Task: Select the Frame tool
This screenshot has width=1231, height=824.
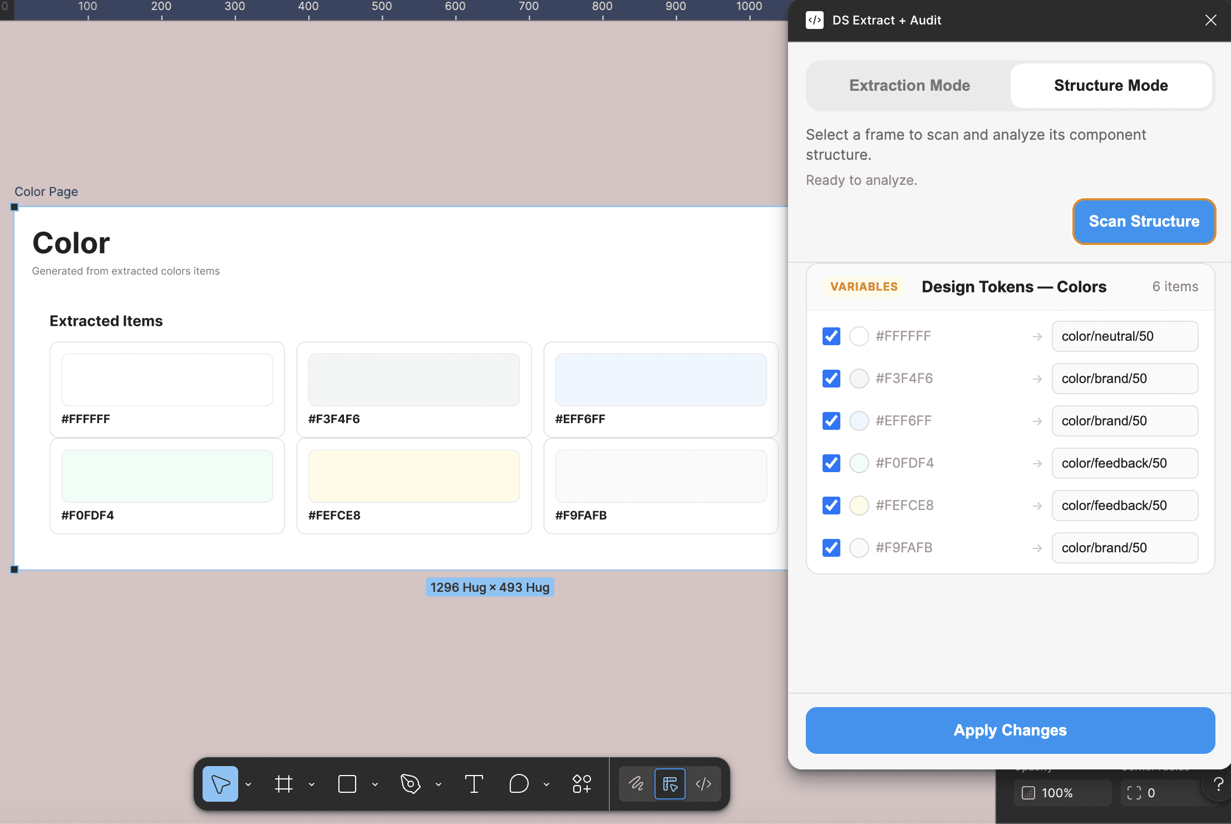Action: click(284, 784)
